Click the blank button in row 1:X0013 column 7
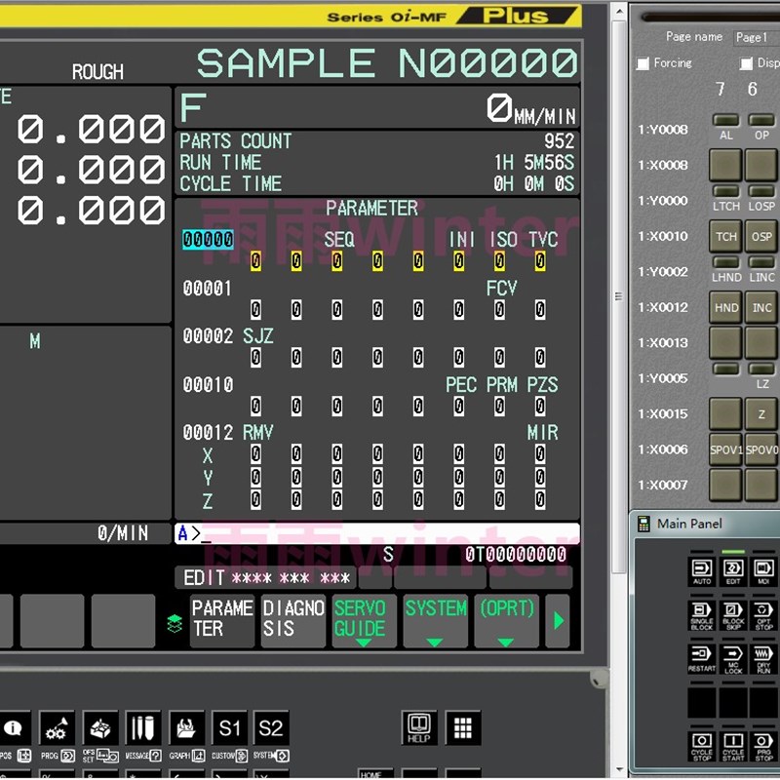780x780 pixels. click(725, 343)
